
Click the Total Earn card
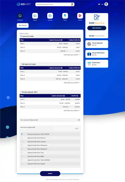click(97, 64)
